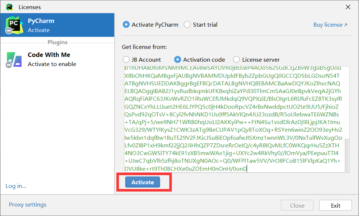The image size is (359, 216).
Task: Click the 'Get license from:' label
Action: pyautogui.click(x=144, y=47)
